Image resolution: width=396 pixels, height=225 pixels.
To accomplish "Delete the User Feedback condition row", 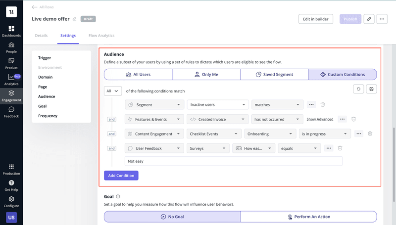I will pos(340,148).
